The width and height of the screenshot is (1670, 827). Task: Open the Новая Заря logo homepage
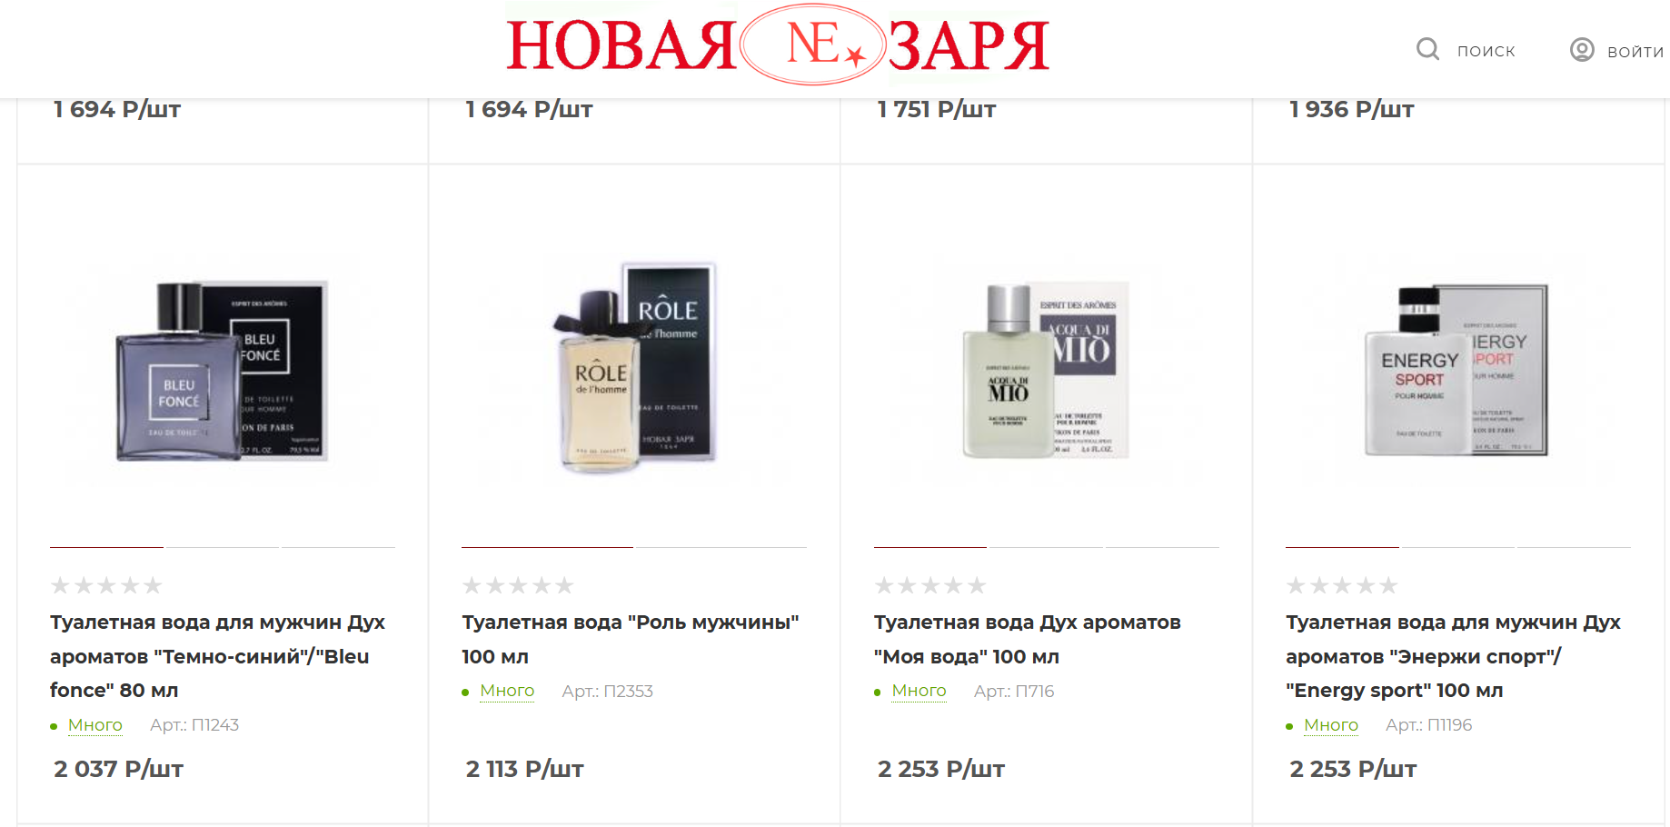(x=778, y=45)
